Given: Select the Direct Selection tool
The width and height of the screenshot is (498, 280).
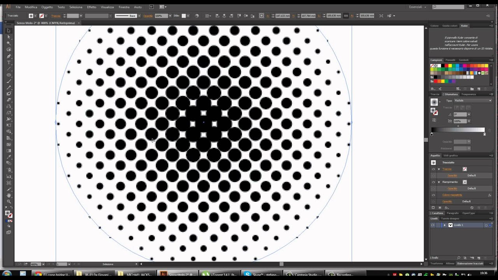Looking at the screenshot, I should click(x=9, y=37).
